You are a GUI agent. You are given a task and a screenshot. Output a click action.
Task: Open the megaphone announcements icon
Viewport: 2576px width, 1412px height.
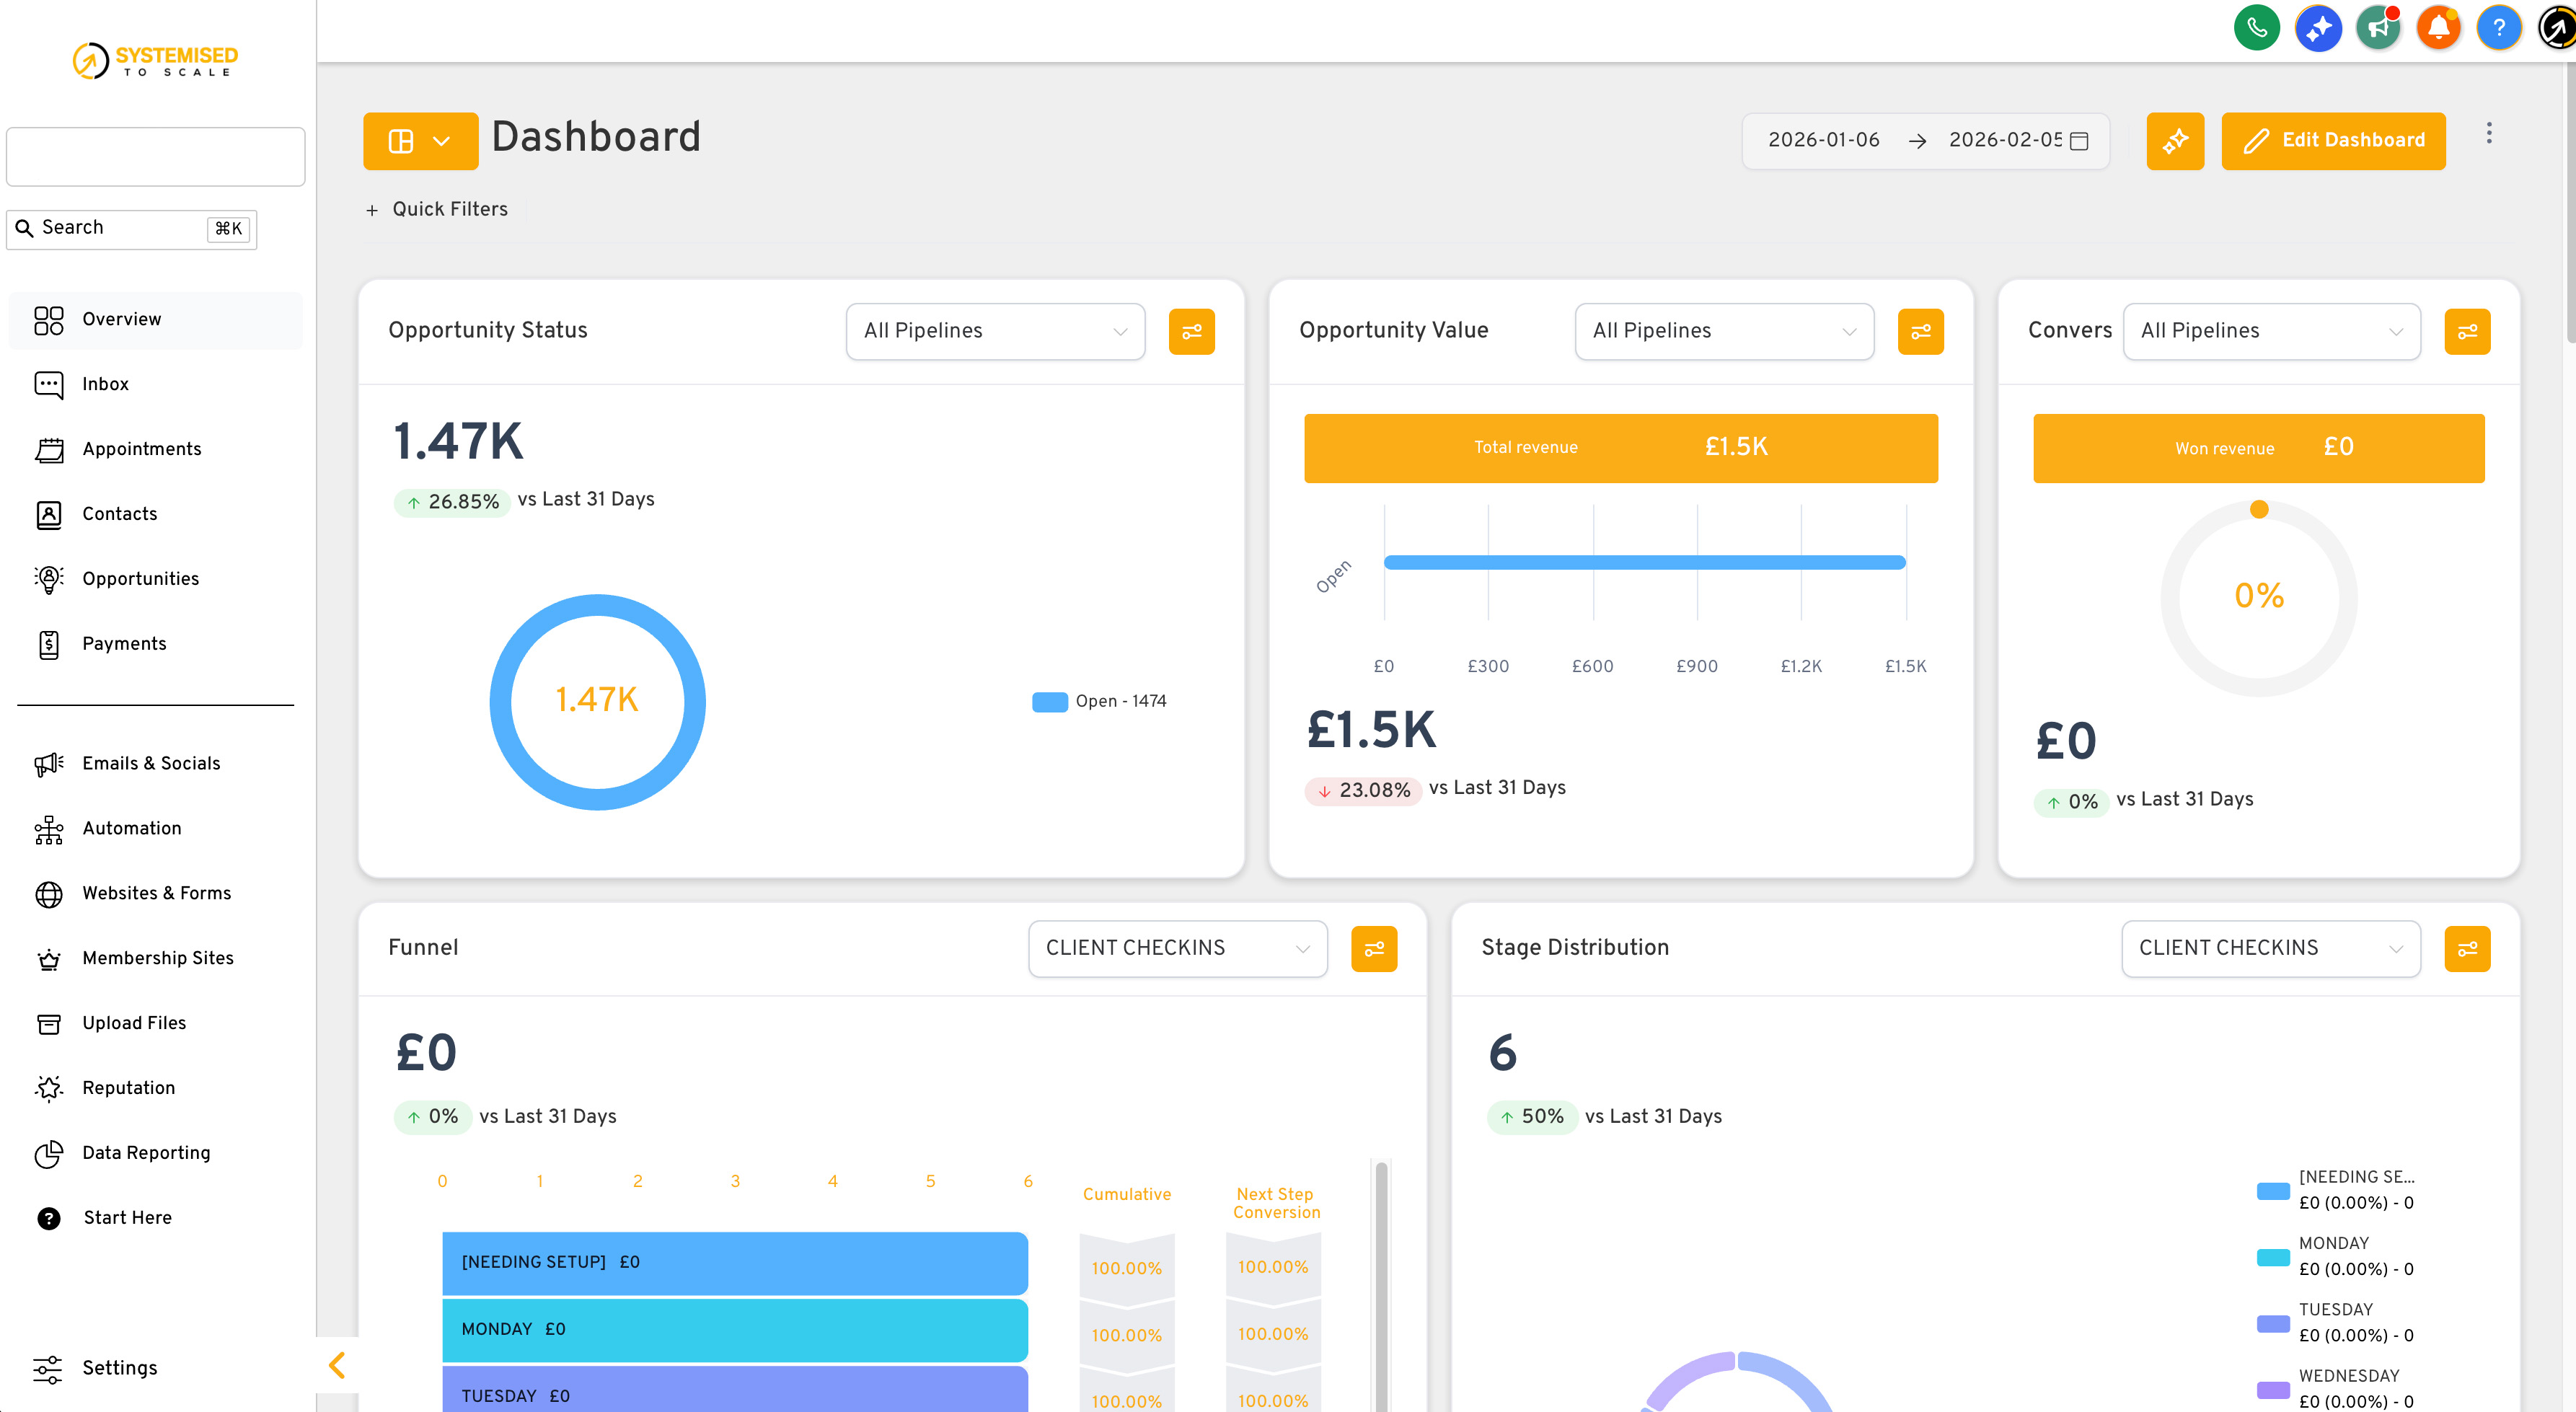point(2378,28)
